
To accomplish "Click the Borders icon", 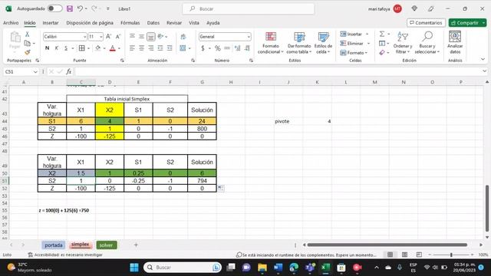I will tap(82, 48).
